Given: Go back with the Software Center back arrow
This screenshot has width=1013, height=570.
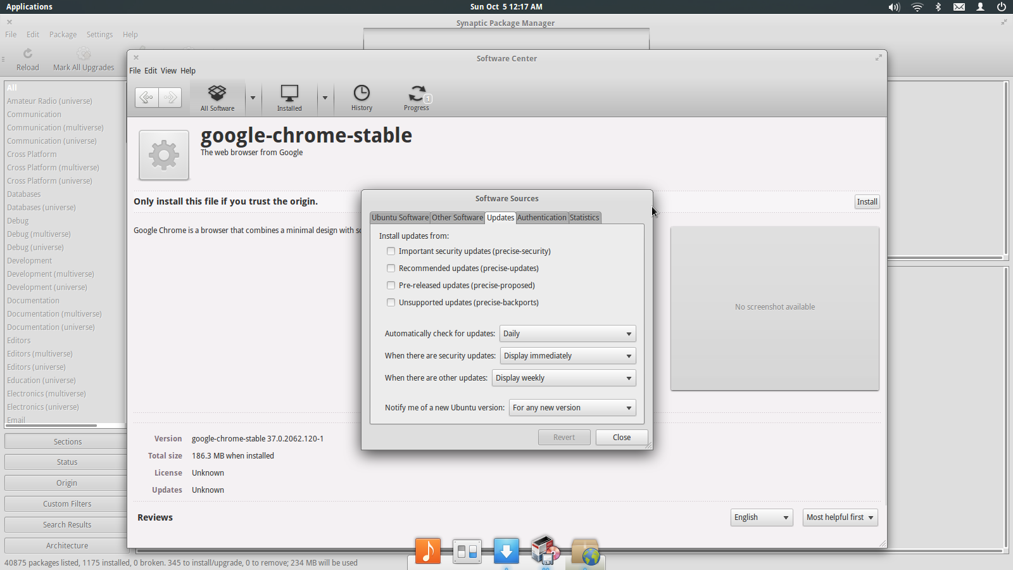Looking at the screenshot, I should tap(146, 97).
